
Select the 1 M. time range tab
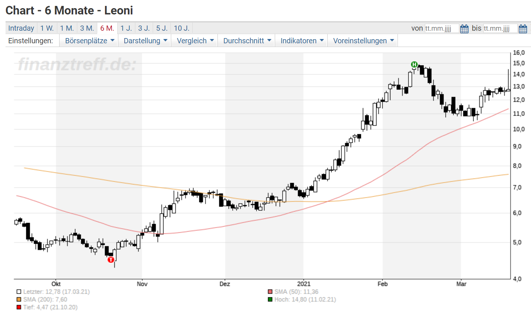(67, 28)
